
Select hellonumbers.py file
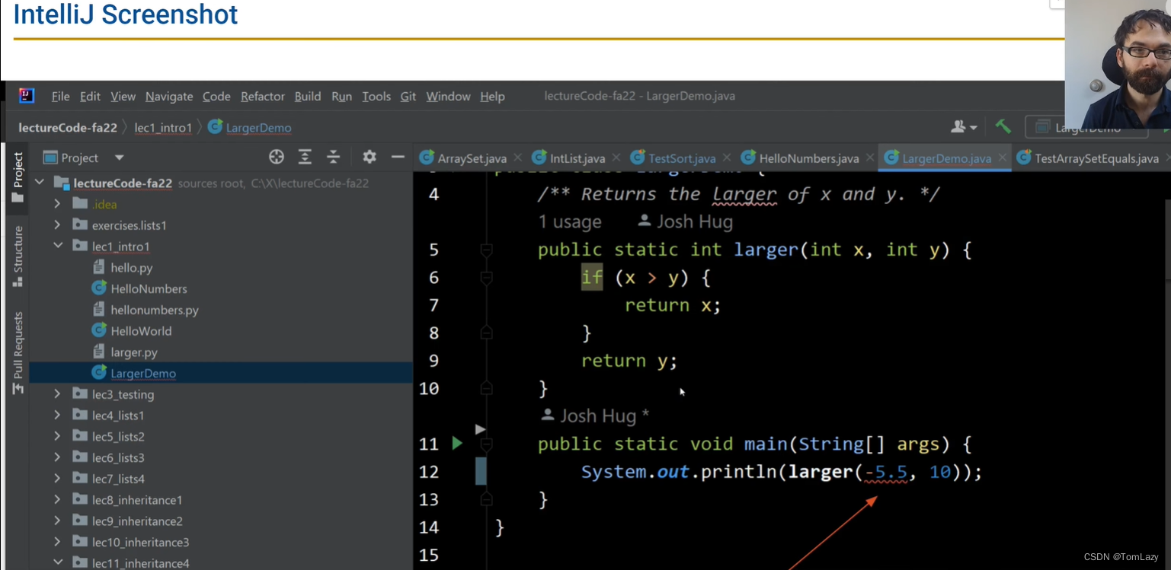(x=145, y=310)
